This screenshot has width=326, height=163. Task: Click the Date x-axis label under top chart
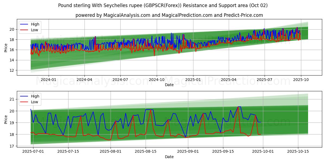tap(169, 85)
